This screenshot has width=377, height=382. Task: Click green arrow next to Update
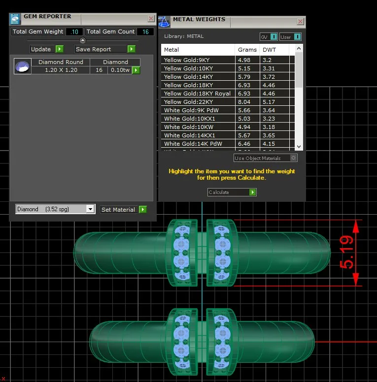click(60, 49)
